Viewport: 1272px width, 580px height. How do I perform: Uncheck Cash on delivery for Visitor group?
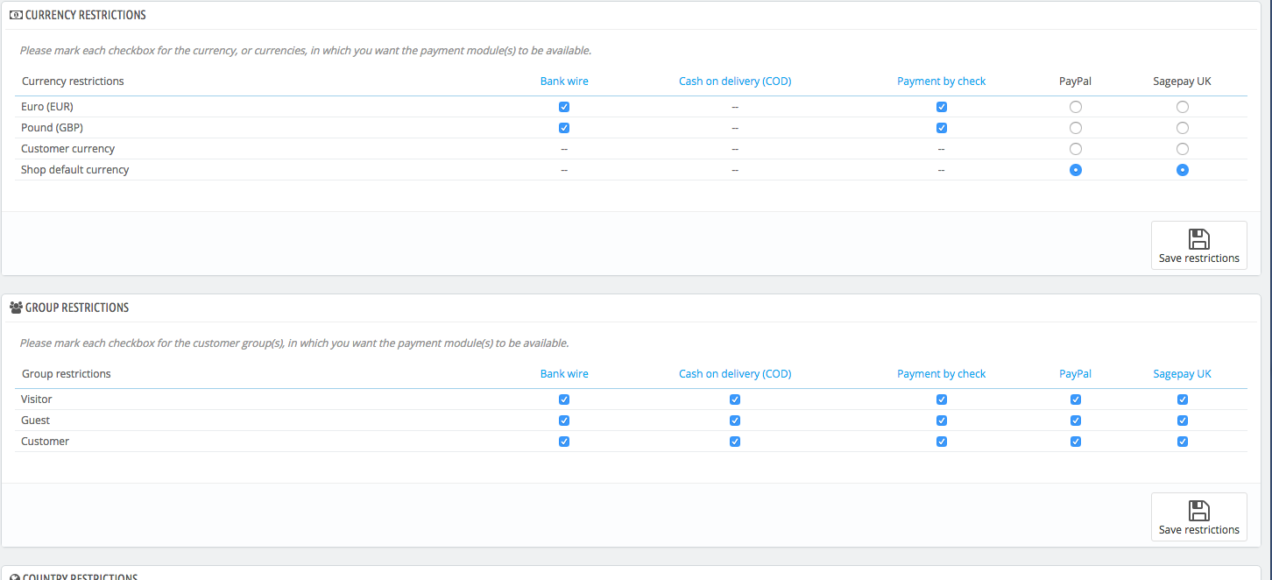[x=735, y=400]
